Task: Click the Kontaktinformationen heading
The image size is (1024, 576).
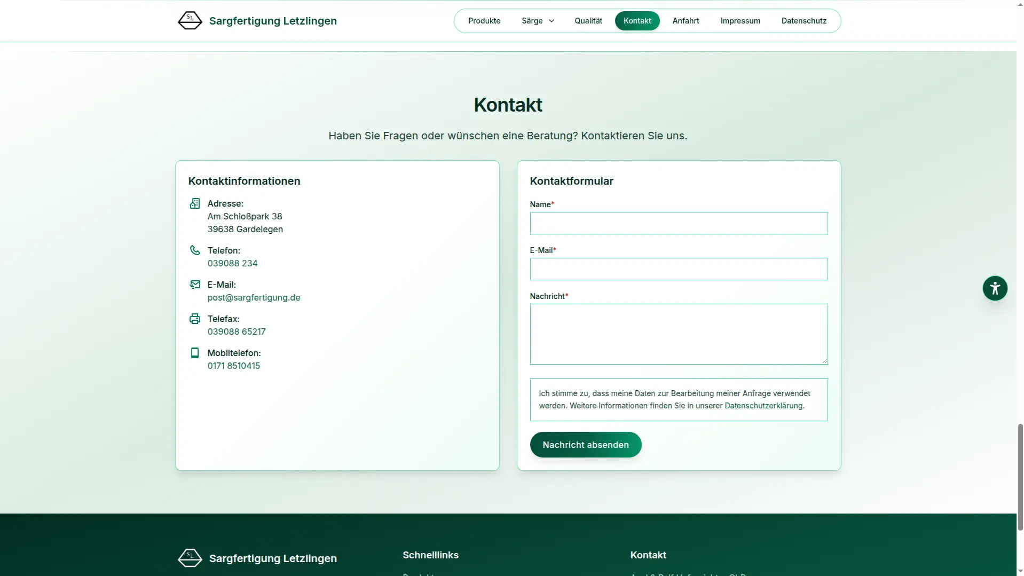Action: click(244, 181)
